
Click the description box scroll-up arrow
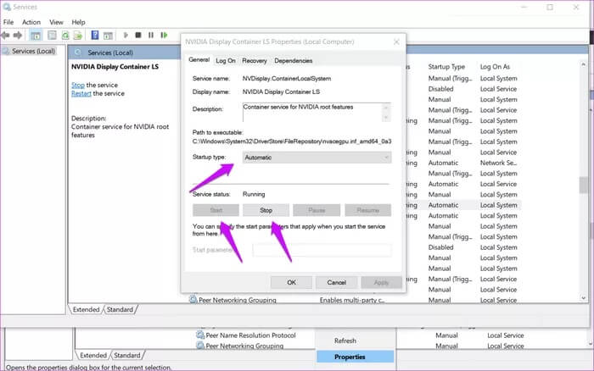(386, 108)
